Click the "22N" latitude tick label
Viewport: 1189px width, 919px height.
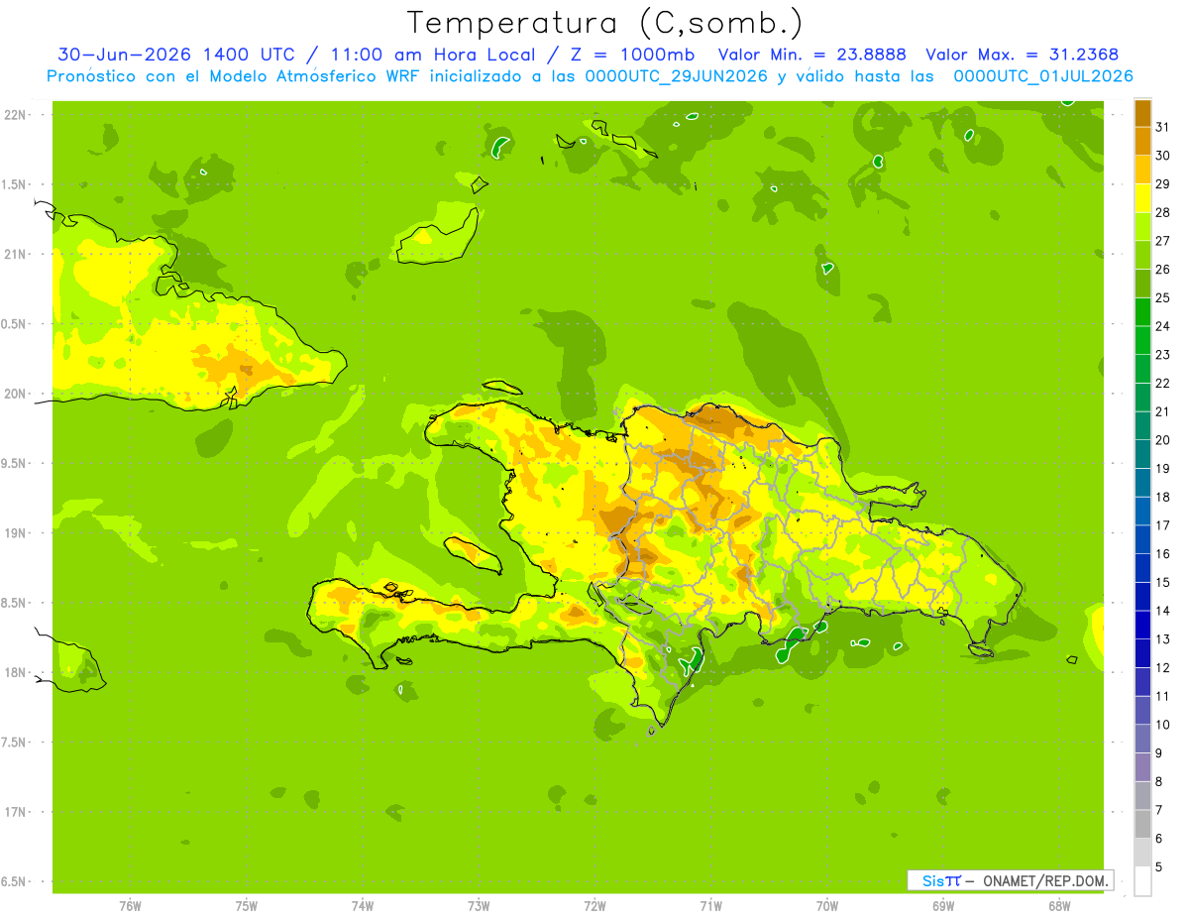[16, 115]
